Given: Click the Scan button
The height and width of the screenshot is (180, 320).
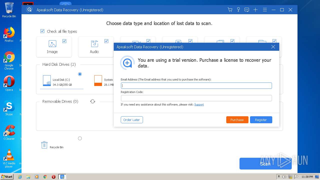Looking at the screenshot, I should tap(265, 163).
